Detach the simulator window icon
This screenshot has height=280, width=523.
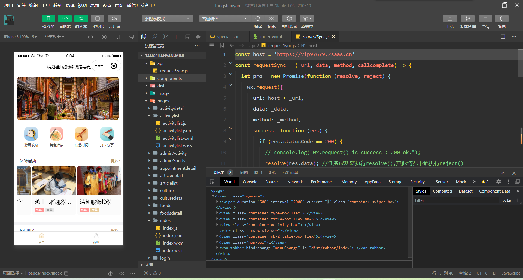click(x=131, y=37)
